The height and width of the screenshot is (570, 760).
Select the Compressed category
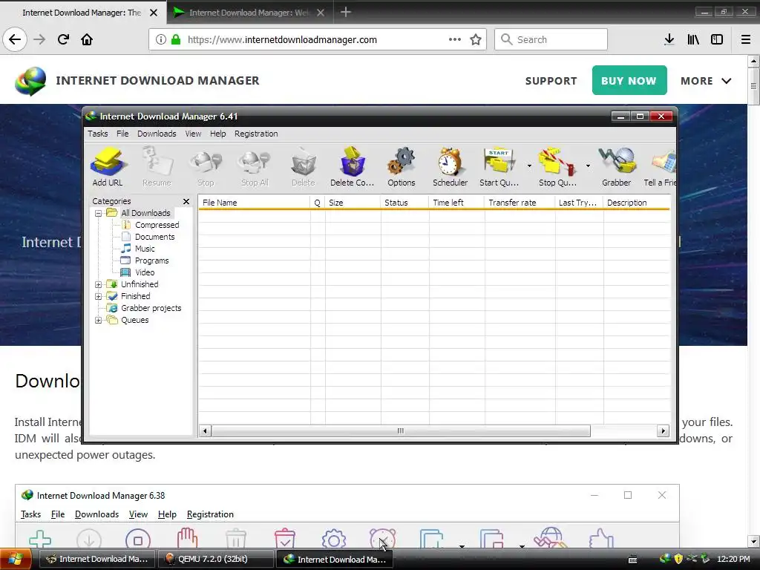[x=157, y=225]
